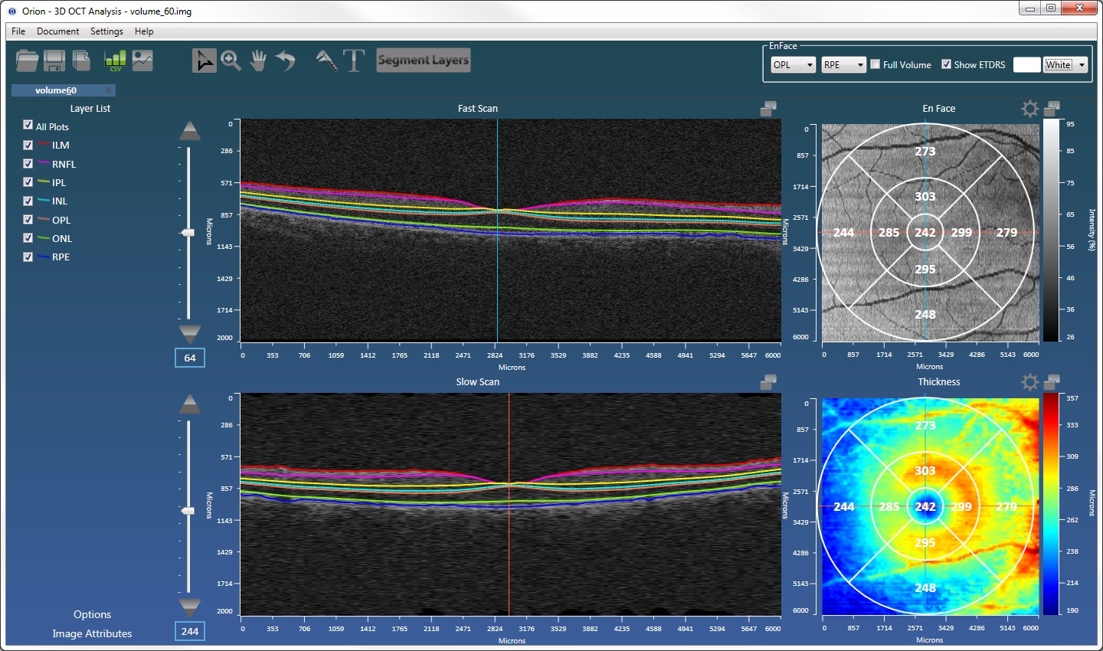
Task: Click the ETDRS value 248 in Thickness map
Action: coord(925,587)
